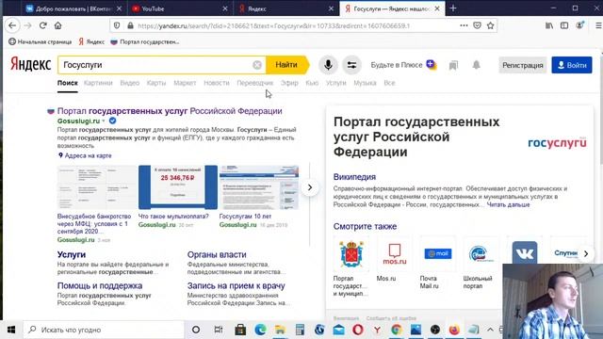
Task: Click the padlock site security icon
Action: [130, 25]
